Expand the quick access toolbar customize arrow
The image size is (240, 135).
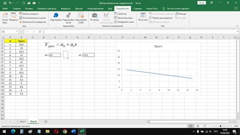click(x=39, y=3)
